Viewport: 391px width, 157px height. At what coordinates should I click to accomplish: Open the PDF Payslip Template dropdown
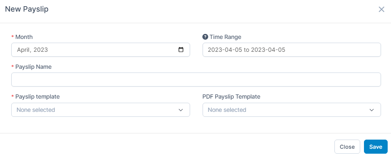click(x=292, y=110)
